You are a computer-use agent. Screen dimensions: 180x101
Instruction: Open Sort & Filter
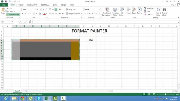(x=159, y=12)
